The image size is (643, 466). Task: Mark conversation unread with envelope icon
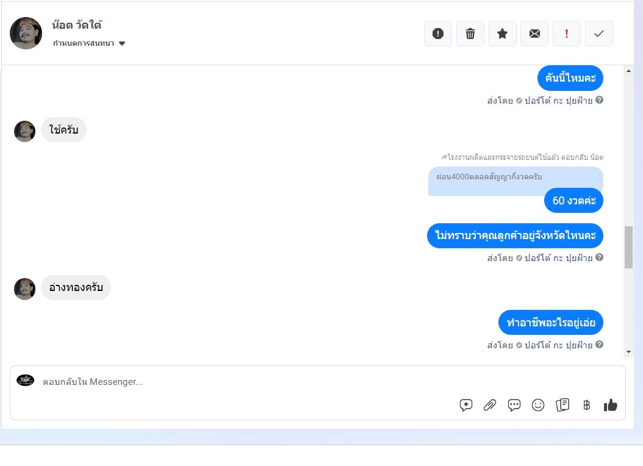(x=534, y=34)
